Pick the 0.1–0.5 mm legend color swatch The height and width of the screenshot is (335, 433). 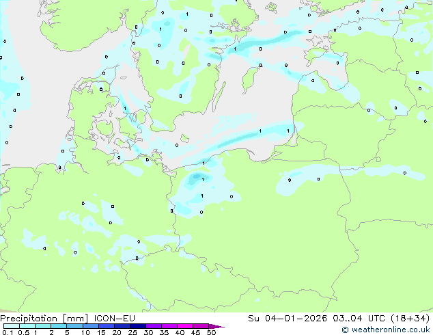tap(12, 326)
